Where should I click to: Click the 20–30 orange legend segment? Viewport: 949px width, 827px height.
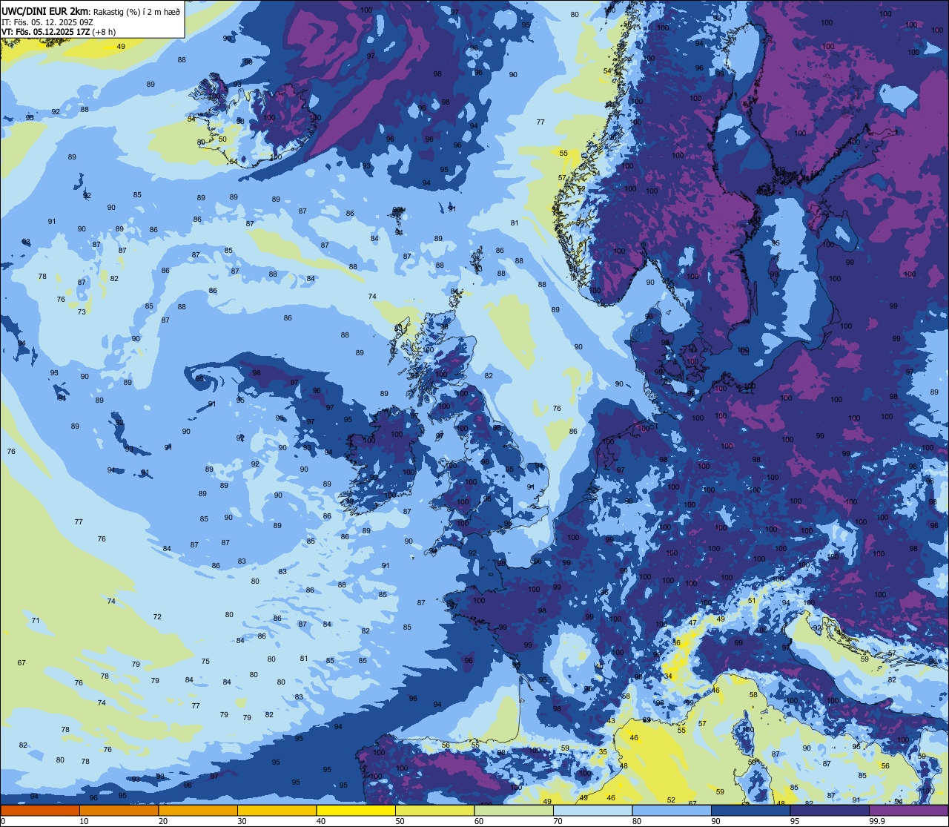pyautogui.click(x=197, y=810)
